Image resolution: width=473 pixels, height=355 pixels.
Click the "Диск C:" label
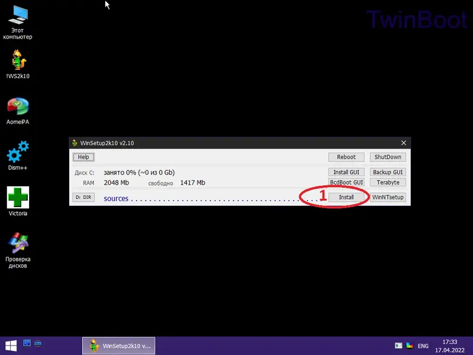tap(85, 173)
